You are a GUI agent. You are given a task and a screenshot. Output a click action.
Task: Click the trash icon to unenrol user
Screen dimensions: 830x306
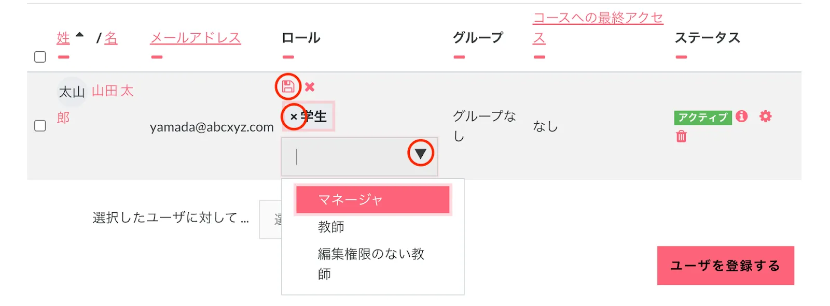click(681, 137)
